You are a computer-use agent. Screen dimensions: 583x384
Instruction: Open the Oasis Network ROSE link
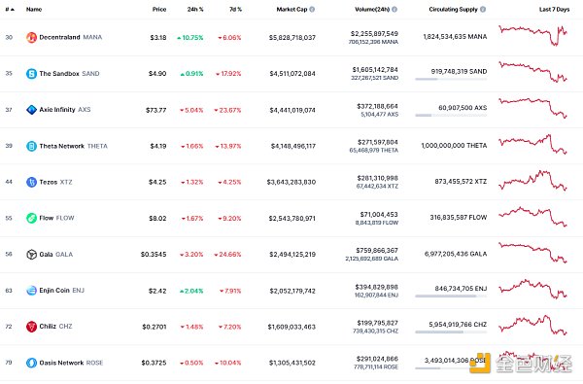coord(71,363)
